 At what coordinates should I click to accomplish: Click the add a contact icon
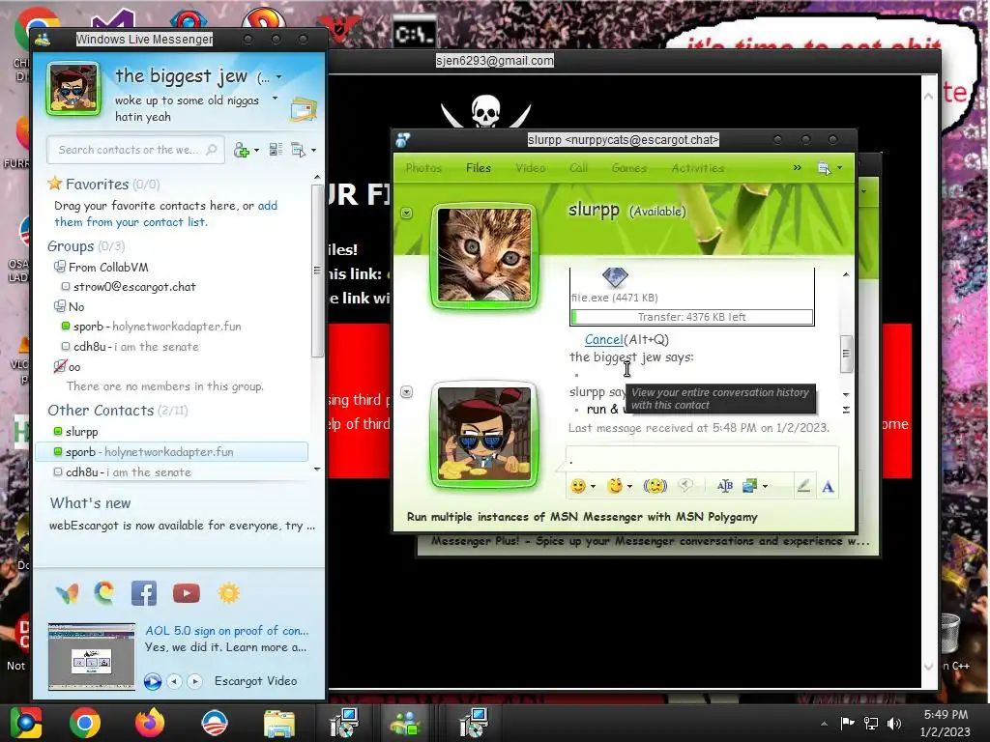coord(241,150)
